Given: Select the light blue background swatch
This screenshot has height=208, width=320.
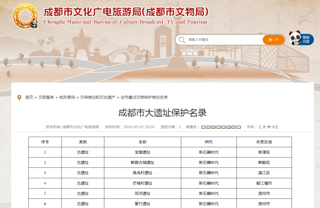Looking at the screenshot, I should tap(223, 127).
